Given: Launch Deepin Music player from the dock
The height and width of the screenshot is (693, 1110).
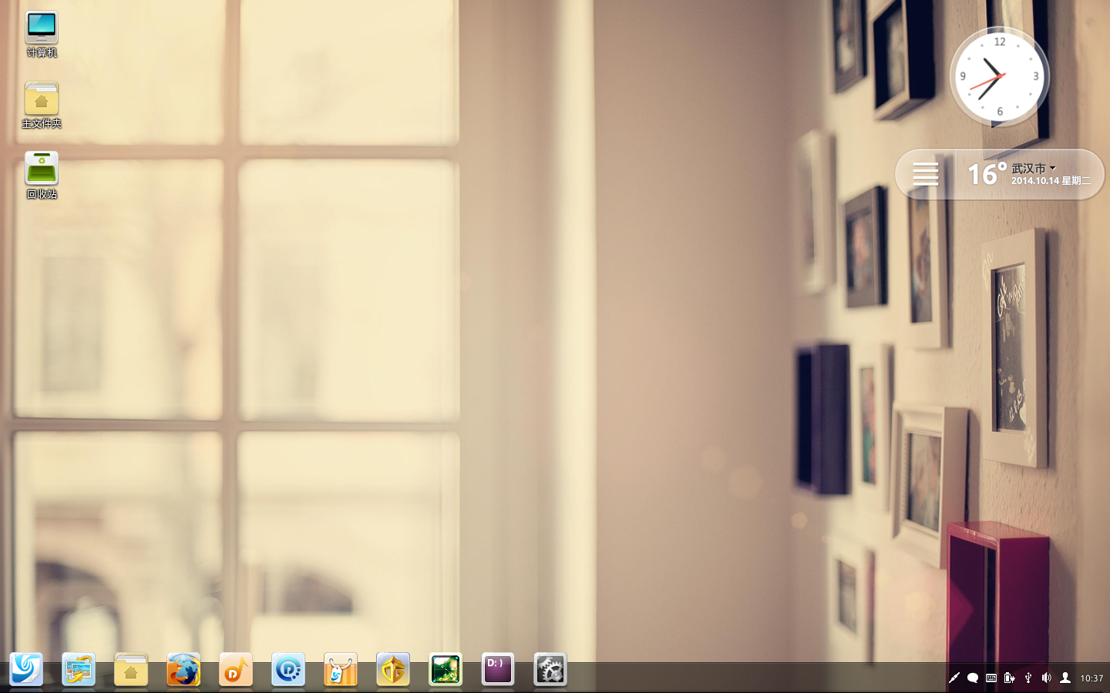Looking at the screenshot, I should [x=236, y=670].
